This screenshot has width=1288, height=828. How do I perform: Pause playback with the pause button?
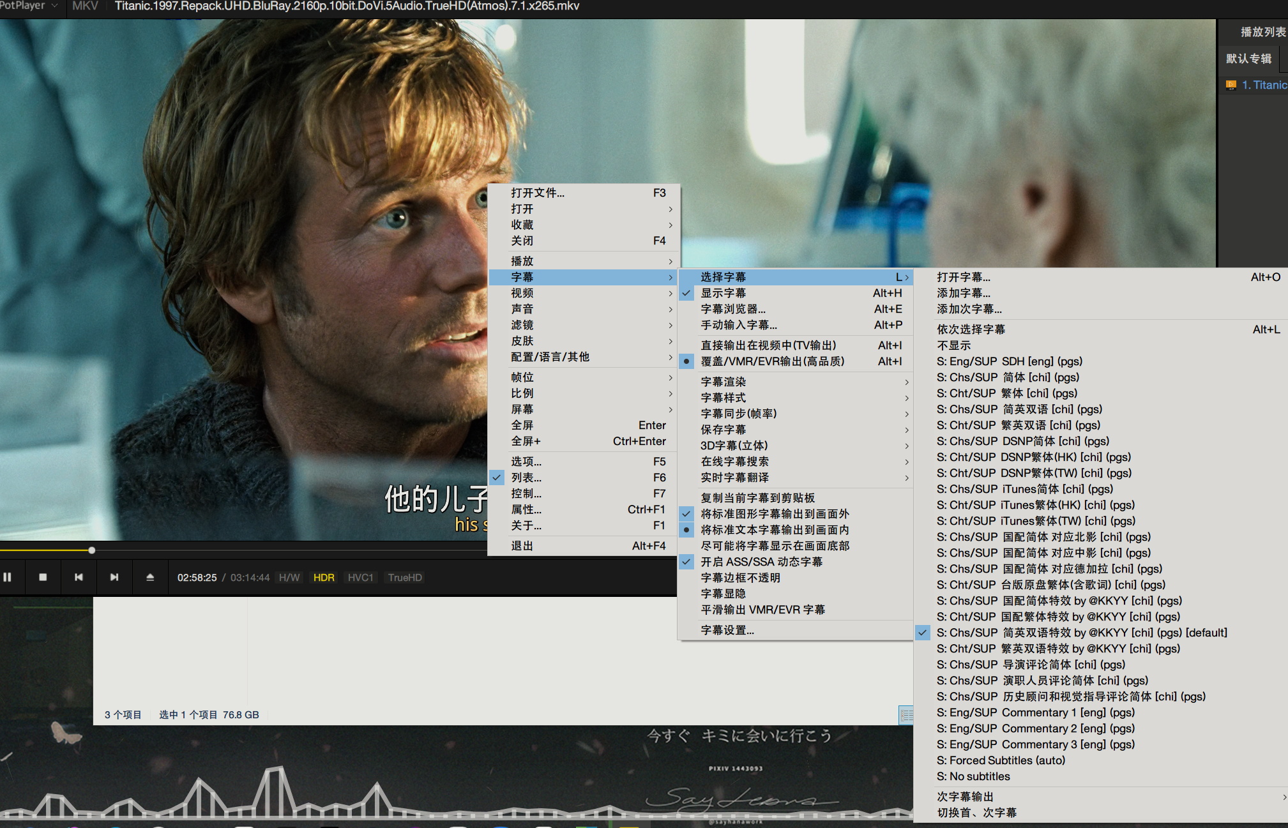pos(8,577)
